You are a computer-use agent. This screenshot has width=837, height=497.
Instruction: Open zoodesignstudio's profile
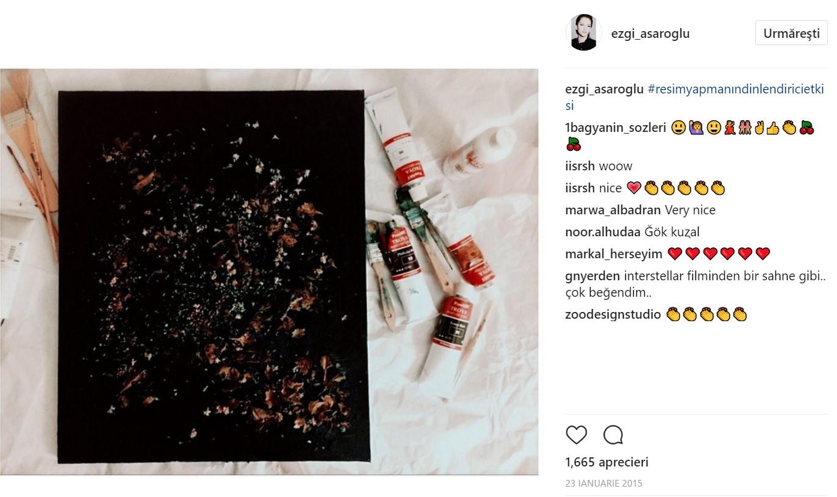[x=613, y=314]
